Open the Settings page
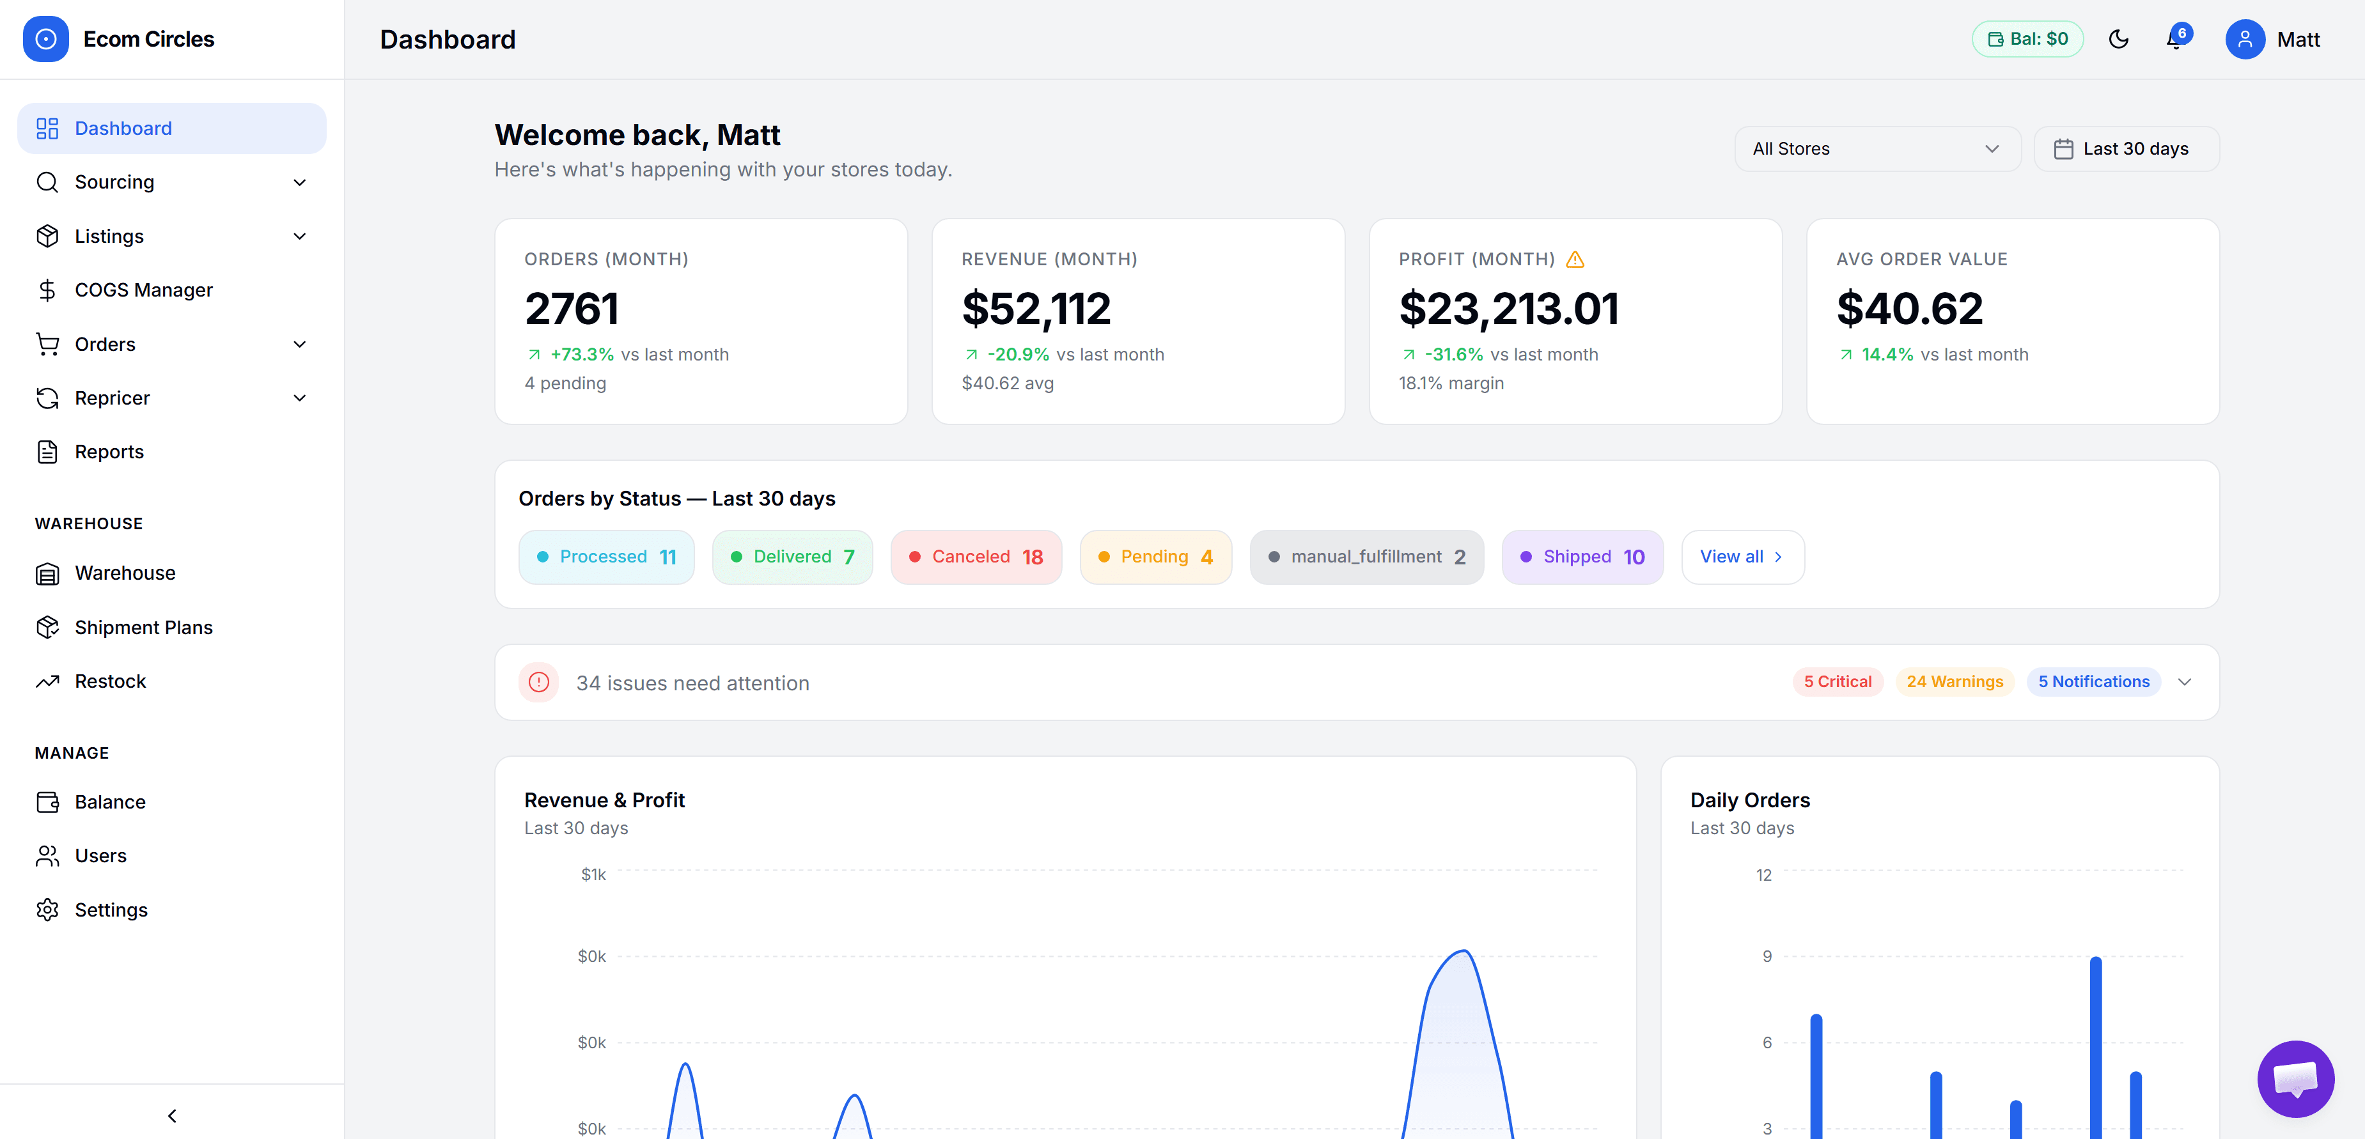This screenshot has height=1139, width=2365. pos(110,909)
